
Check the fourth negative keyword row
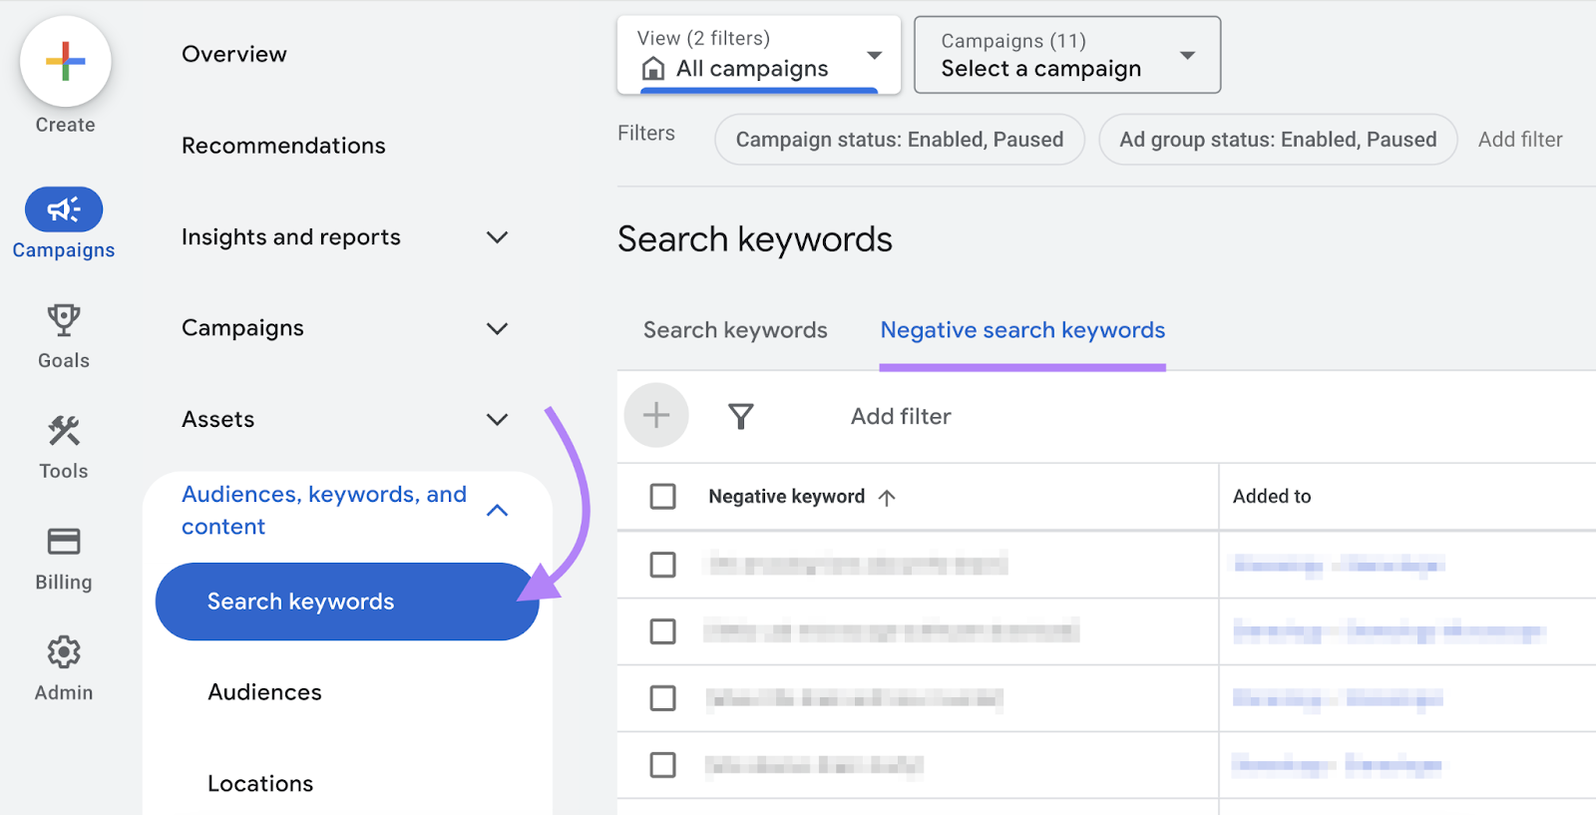[x=662, y=765]
